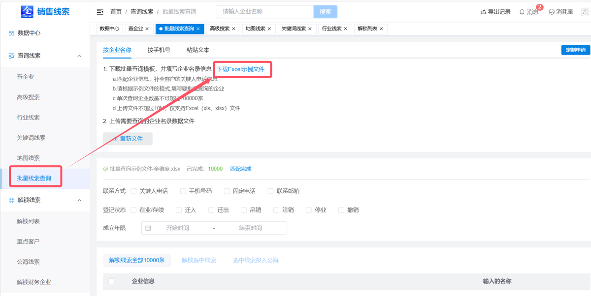Screen dimensions: 591x296
Task: Select the 按企业名称 tab
Action: pos(117,50)
